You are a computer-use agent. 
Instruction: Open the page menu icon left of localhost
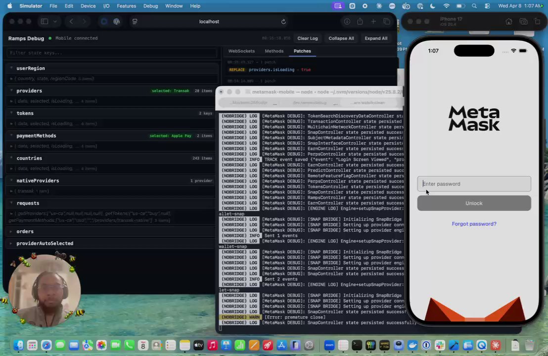pyautogui.click(x=135, y=21)
